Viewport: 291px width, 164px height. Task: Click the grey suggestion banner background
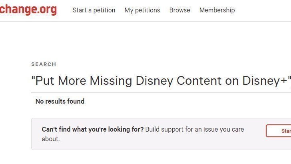[160, 144]
